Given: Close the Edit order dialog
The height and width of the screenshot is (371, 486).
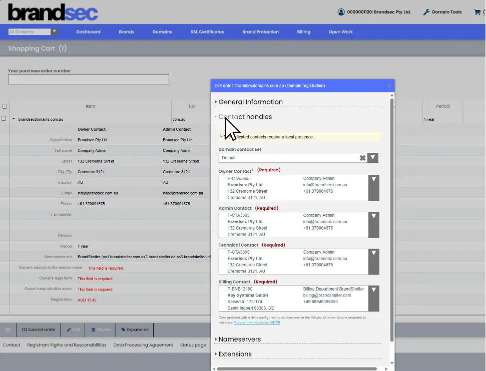Looking at the screenshot, I should pyautogui.click(x=389, y=86).
